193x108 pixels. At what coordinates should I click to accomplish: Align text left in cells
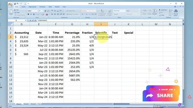(52, 14)
